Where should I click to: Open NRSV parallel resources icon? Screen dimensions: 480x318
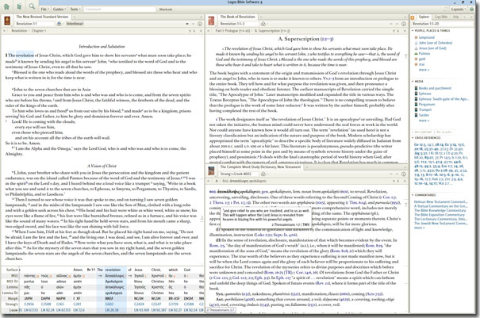pos(59,24)
